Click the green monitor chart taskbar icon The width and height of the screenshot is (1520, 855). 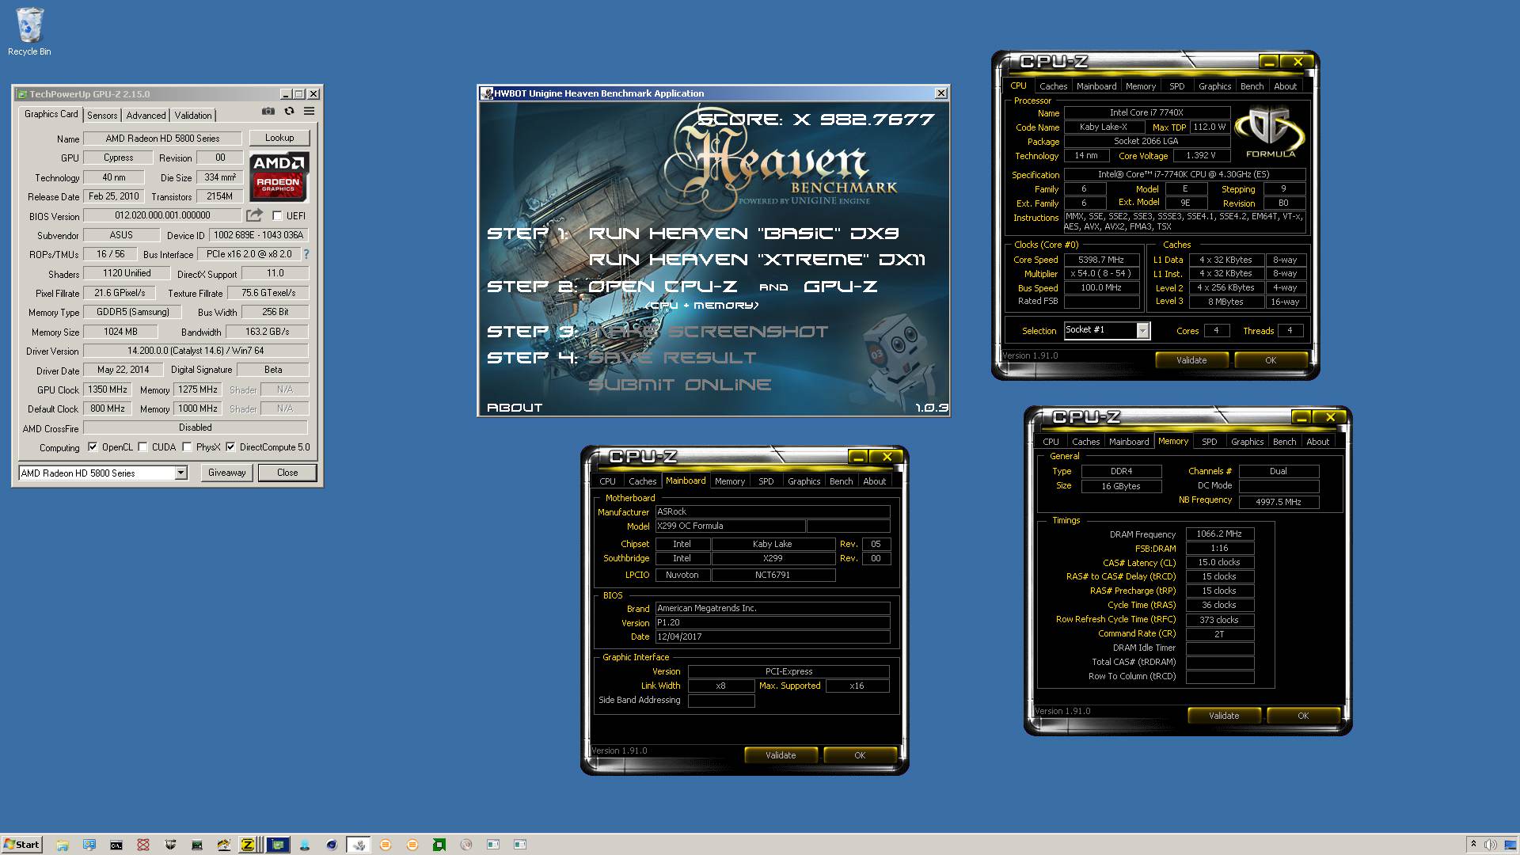click(196, 845)
